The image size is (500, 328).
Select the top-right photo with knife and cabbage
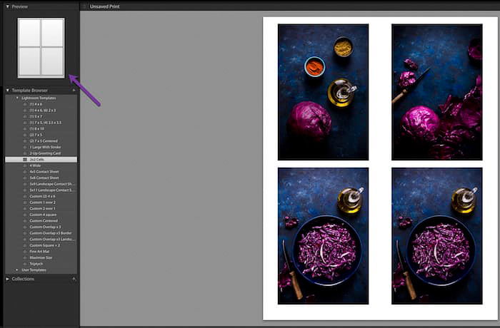tap(436, 92)
